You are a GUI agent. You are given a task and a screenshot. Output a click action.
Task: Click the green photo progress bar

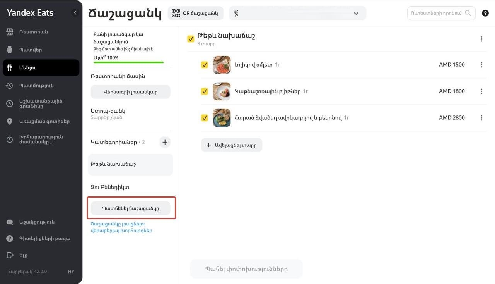coord(128,62)
